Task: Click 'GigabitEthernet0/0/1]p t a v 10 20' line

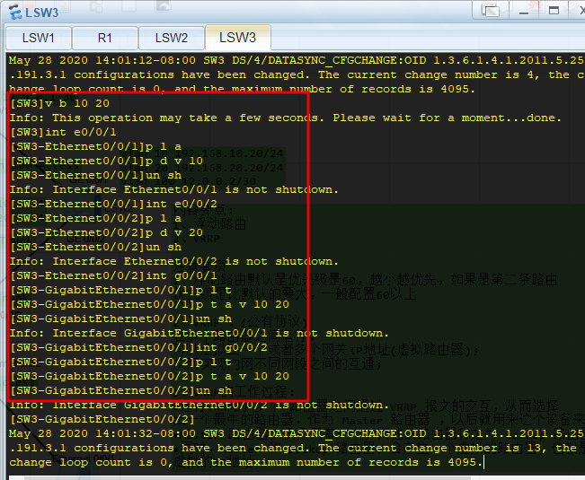Action: click(x=149, y=304)
